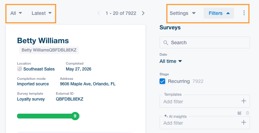The image size is (259, 133).
Task: Click the Templates Add filter field
Action: point(205,101)
